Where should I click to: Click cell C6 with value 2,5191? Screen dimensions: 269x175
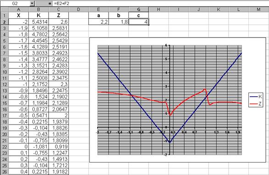tap(59, 47)
